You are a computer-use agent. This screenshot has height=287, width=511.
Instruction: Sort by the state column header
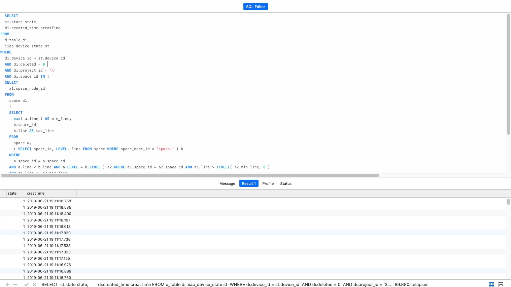coord(16,193)
